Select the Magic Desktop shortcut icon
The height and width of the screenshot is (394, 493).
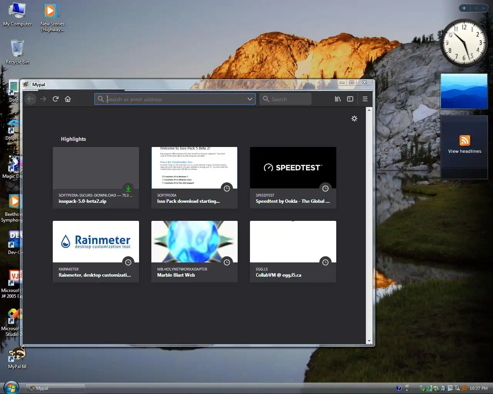12,167
